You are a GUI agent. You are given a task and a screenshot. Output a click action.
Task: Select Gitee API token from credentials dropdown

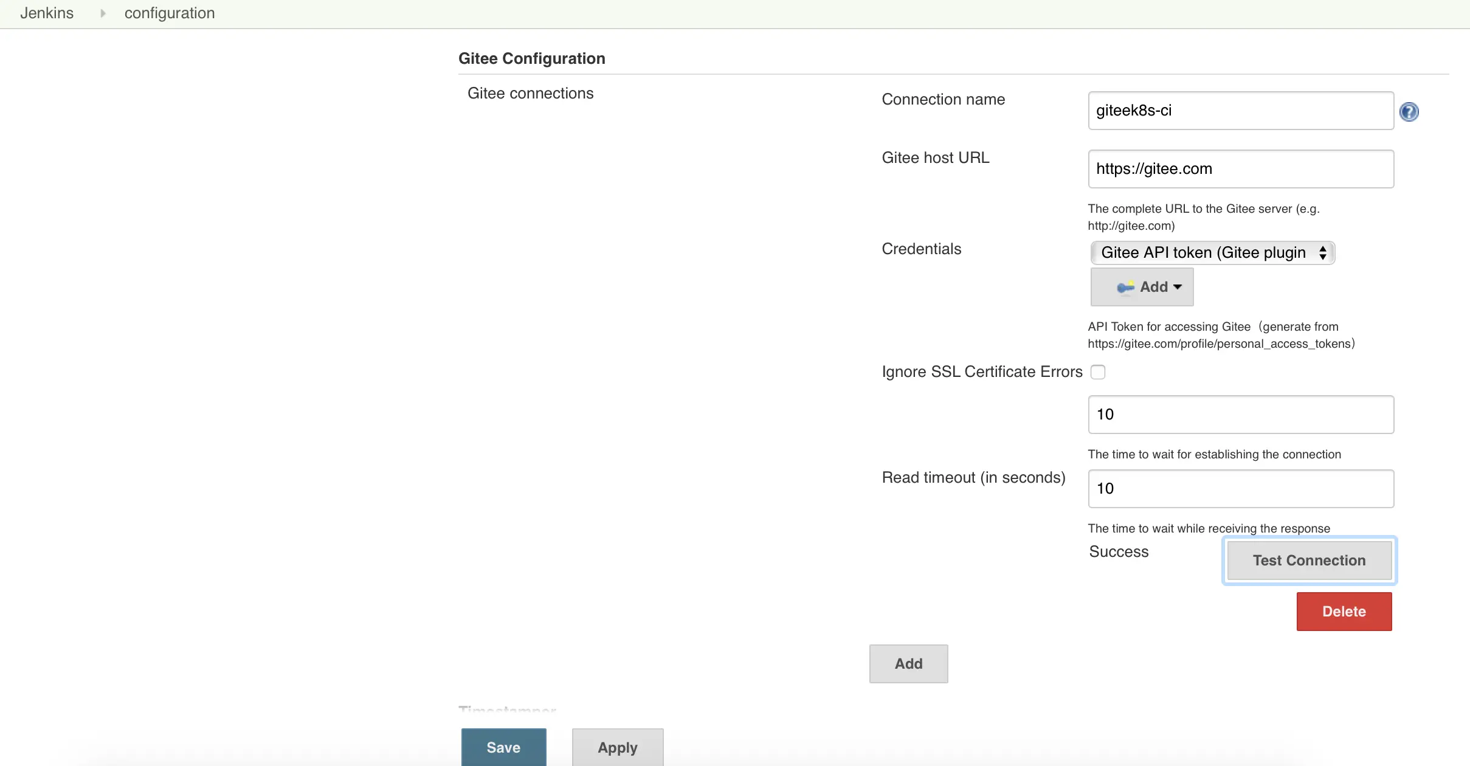click(x=1212, y=252)
